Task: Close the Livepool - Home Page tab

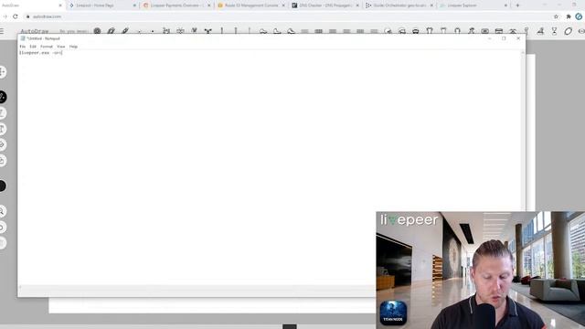Action: coord(134,5)
